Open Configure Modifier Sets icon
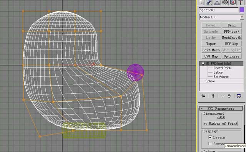The image size is (246, 152). click(x=239, y=96)
